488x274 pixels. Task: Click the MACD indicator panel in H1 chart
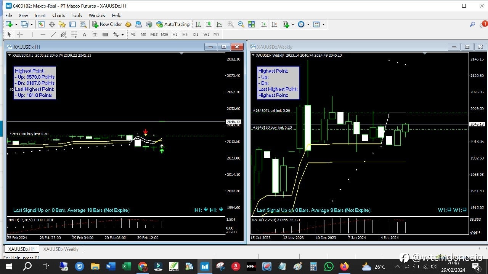pos(116,225)
